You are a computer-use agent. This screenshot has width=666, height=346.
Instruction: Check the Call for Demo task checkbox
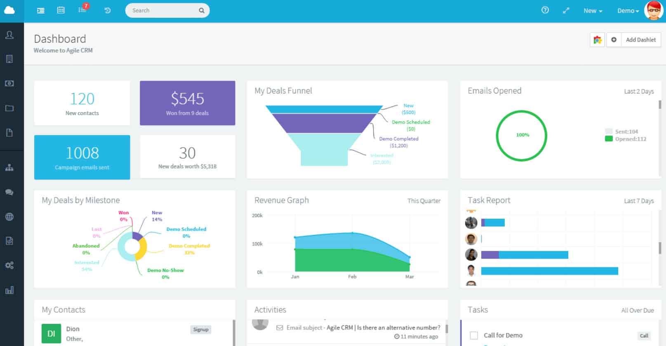click(x=474, y=335)
